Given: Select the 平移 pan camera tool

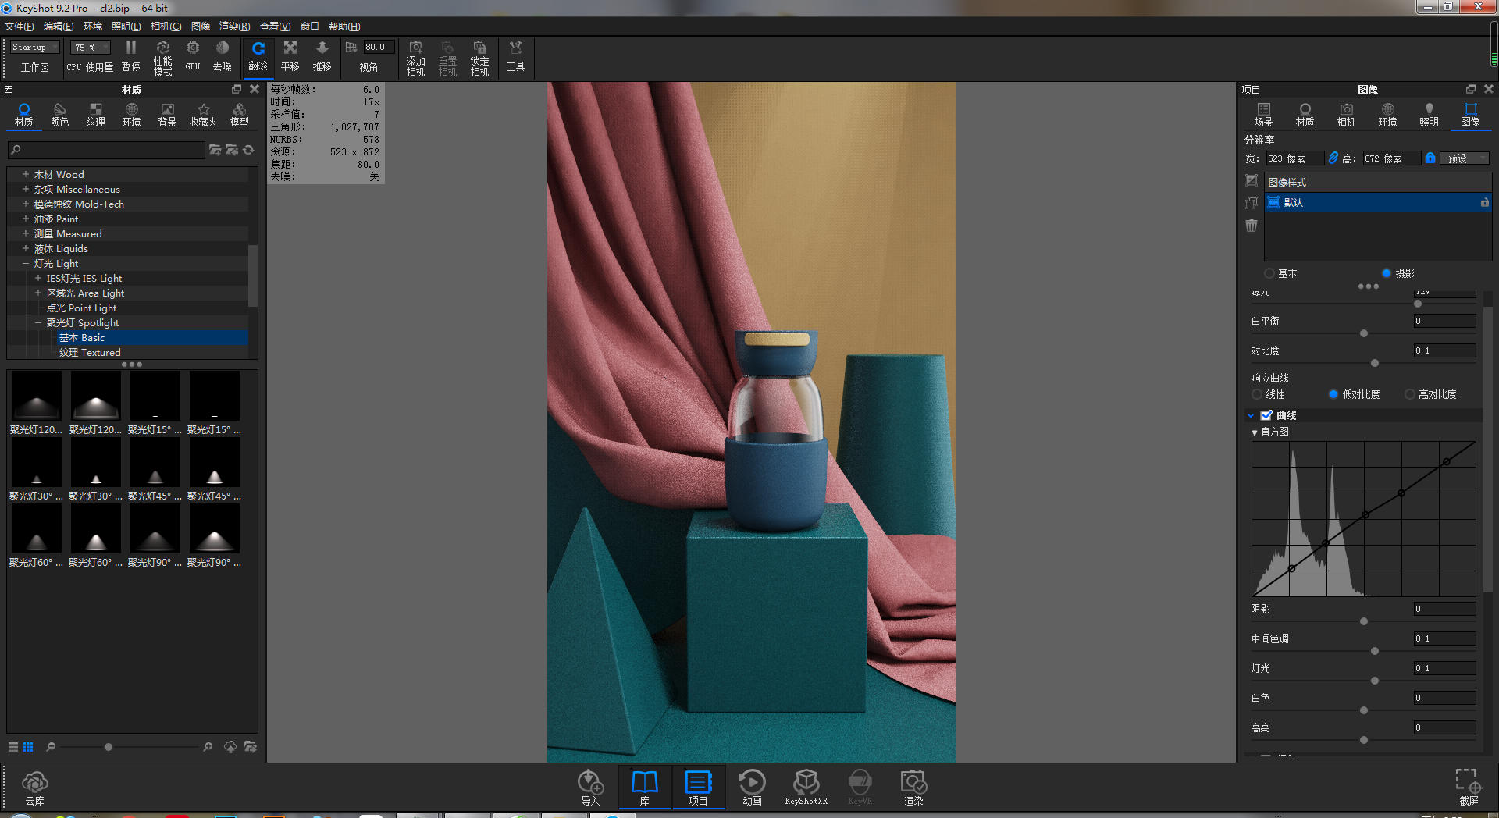Looking at the screenshot, I should pyautogui.click(x=290, y=56).
